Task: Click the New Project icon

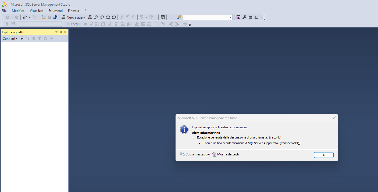Action: point(25,17)
